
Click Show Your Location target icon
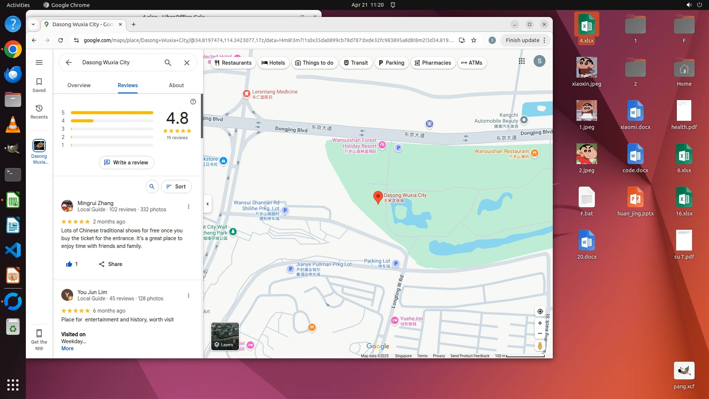(540, 311)
